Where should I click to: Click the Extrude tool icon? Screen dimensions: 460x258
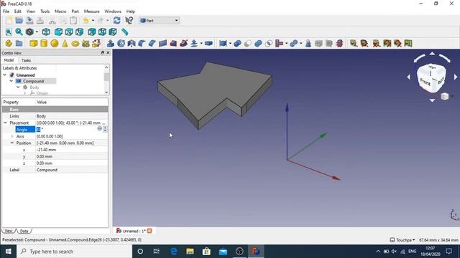[x=111, y=44]
